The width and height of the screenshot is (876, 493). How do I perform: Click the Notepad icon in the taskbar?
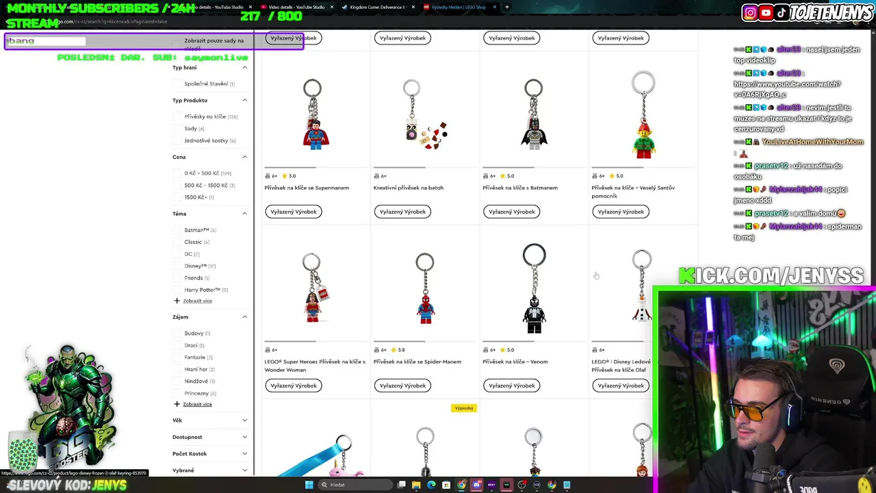(x=567, y=485)
